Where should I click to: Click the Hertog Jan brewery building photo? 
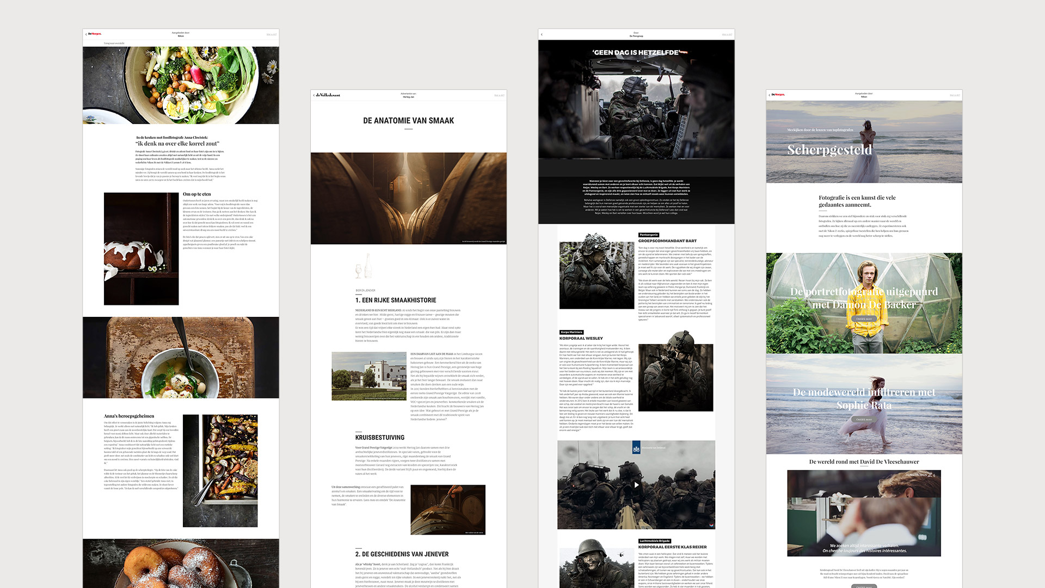coord(369,376)
